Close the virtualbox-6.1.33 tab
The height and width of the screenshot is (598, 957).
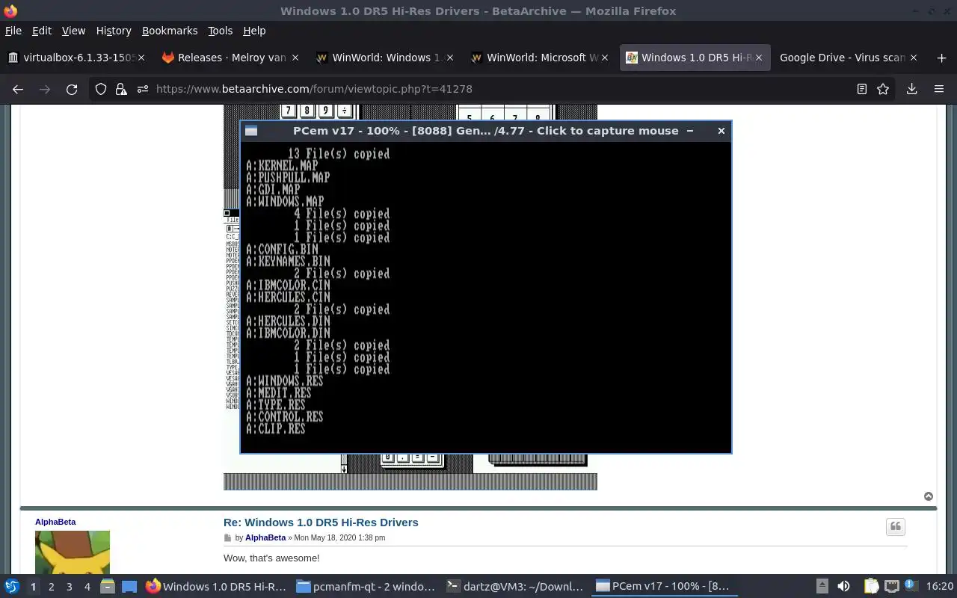tap(142, 58)
